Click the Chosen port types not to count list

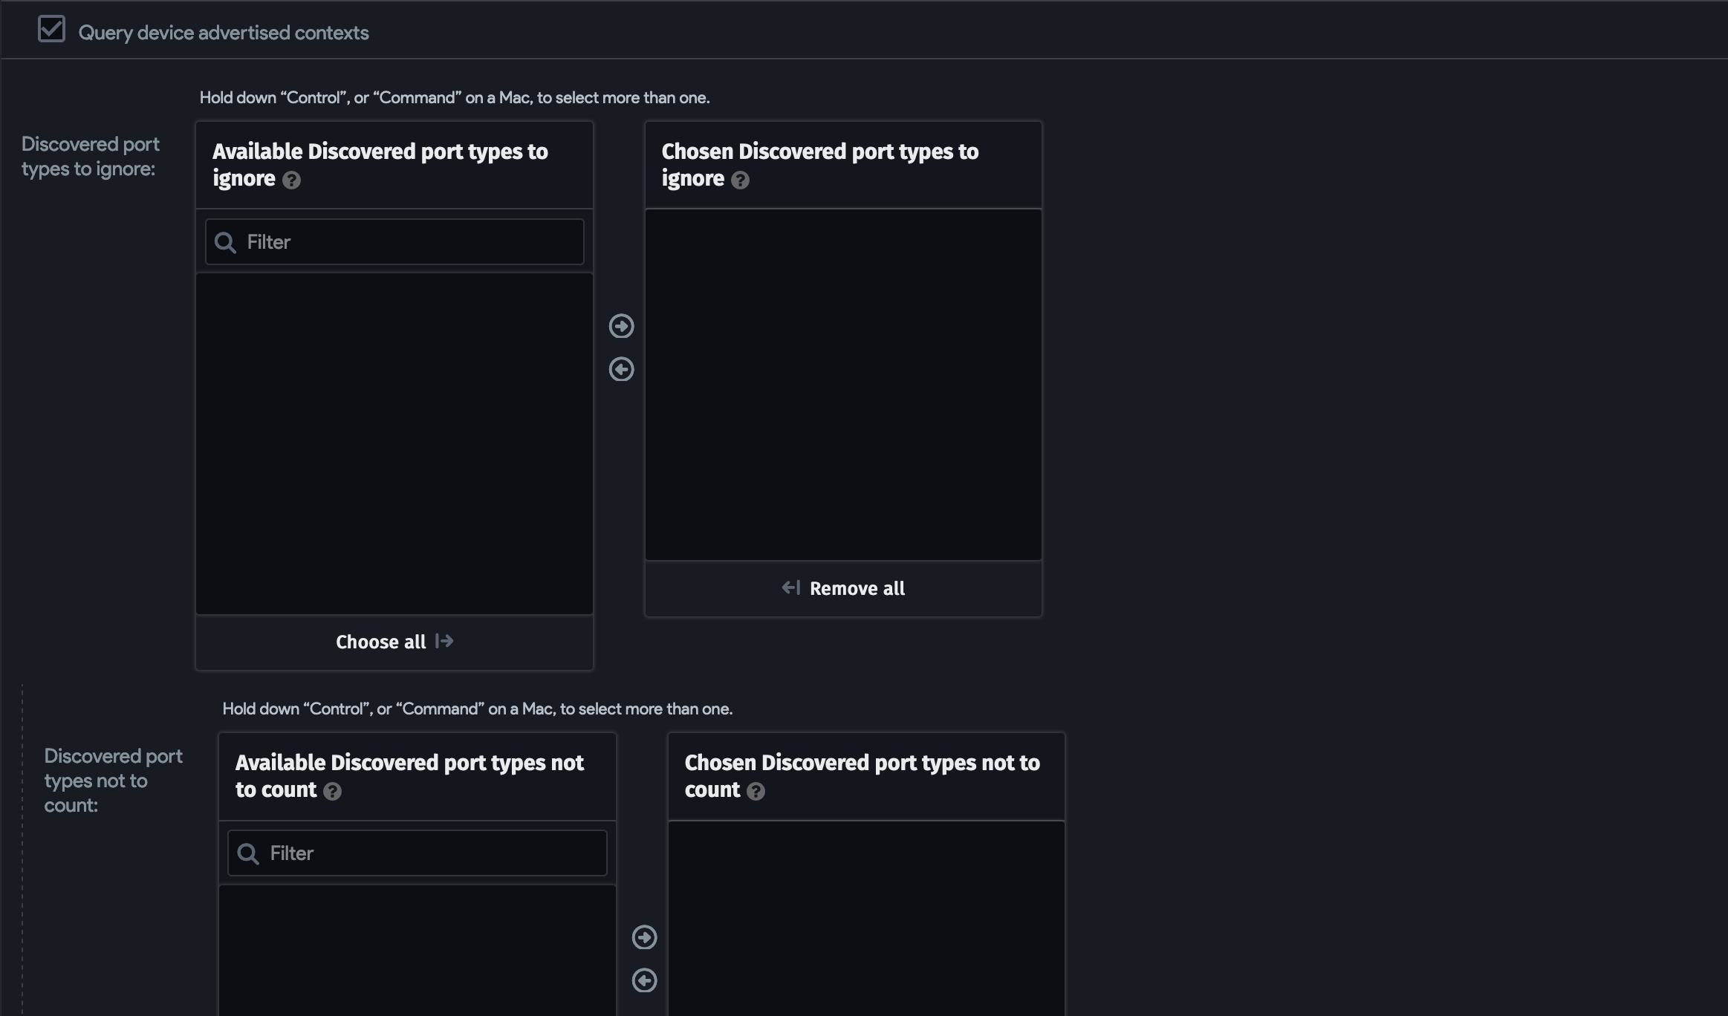[x=866, y=918]
